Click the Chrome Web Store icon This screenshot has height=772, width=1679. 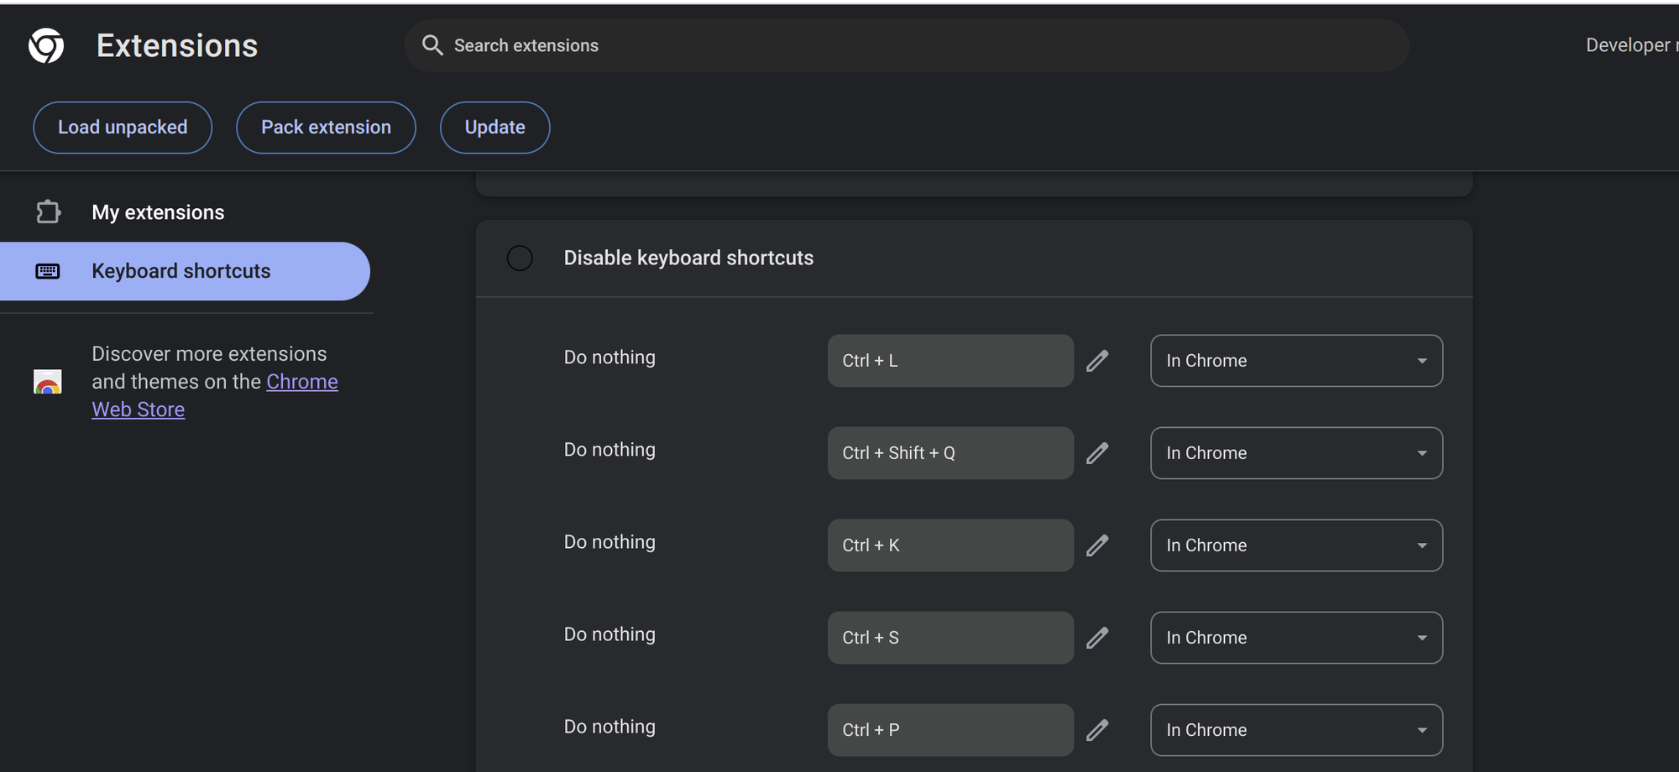coord(48,382)
